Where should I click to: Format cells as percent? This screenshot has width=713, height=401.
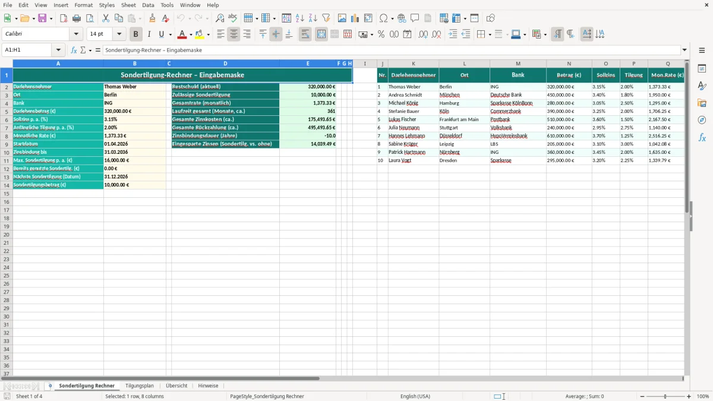[381, 34]
